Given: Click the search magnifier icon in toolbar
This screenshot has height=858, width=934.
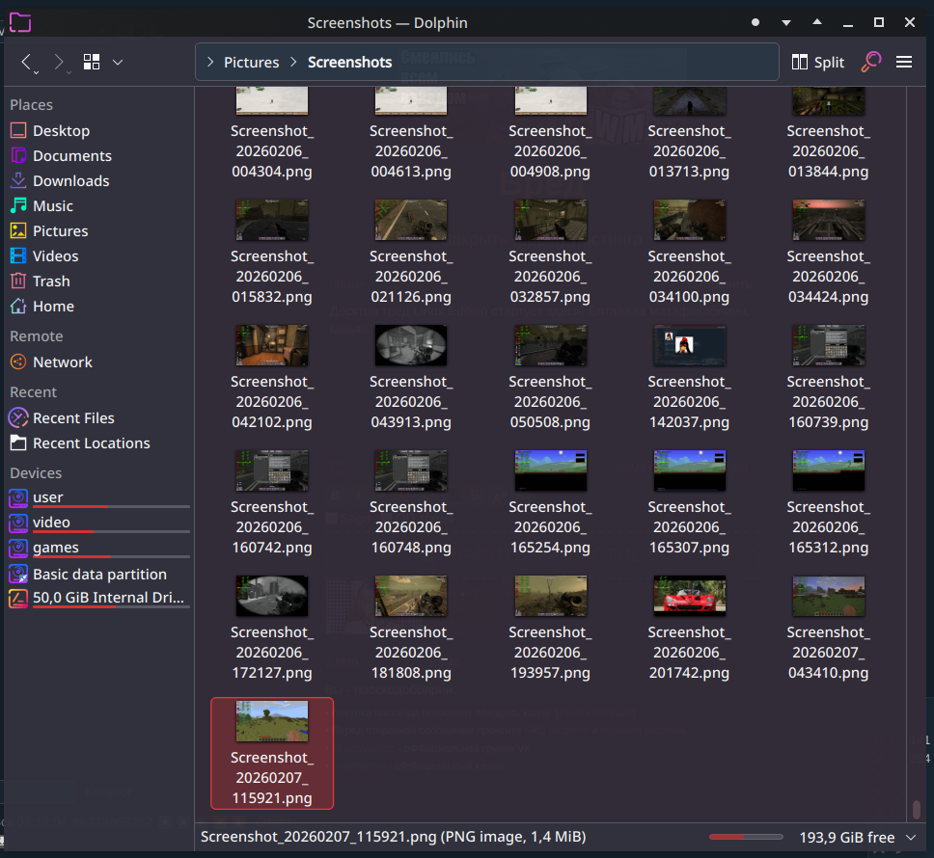Looking at the screenshot, I should pos(871,62).
